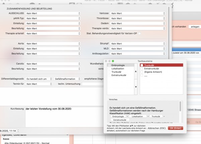Open the Antikoagulation dropdown
The height and width of the screenshot is (144, 201).
coord(138,54)
